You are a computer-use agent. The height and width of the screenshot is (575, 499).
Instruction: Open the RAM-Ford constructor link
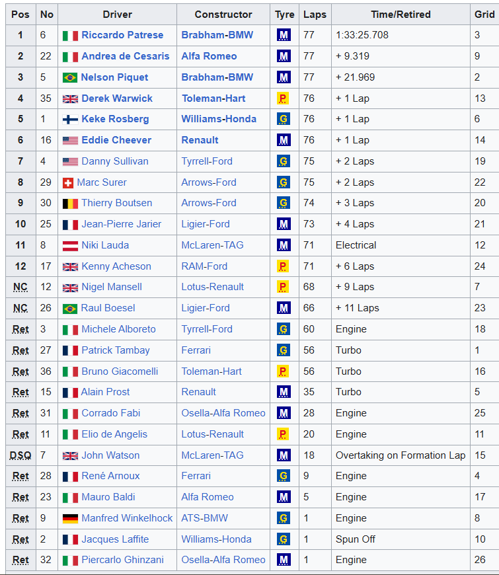(204, 266)
